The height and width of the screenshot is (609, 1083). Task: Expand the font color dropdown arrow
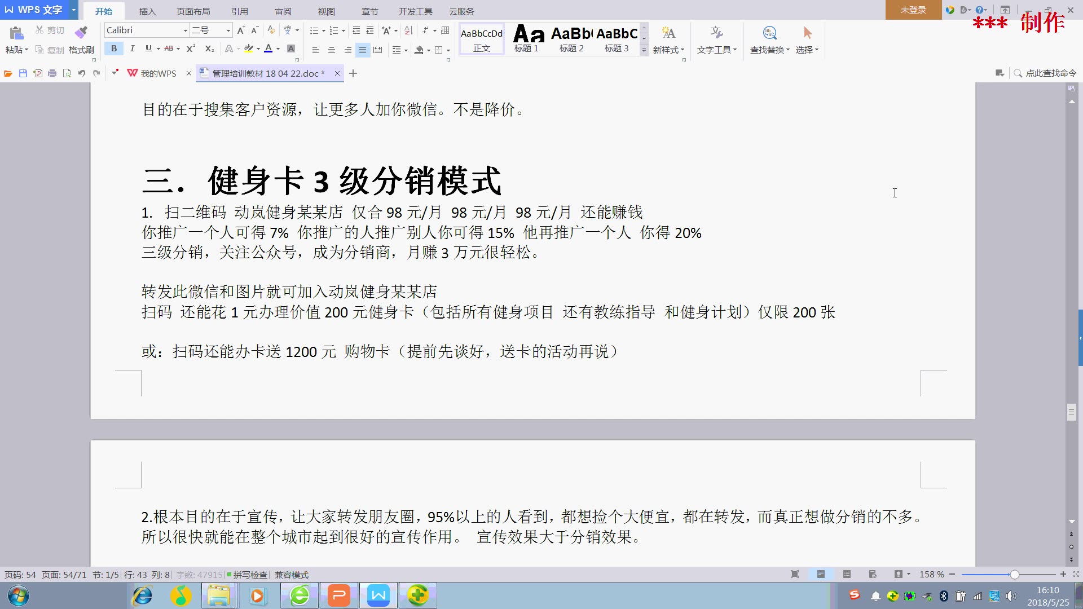point(278,49)
